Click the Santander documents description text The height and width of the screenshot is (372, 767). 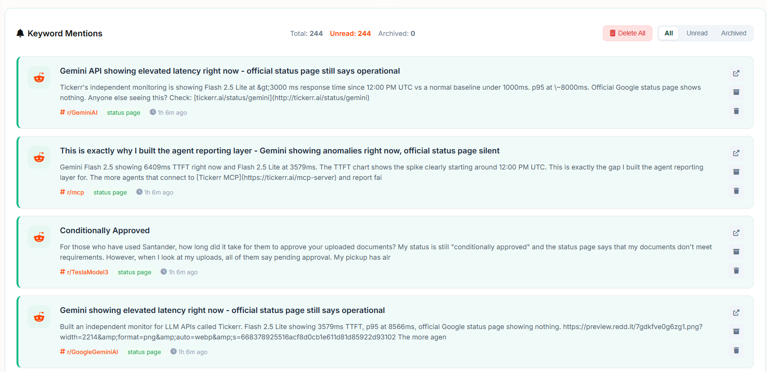386,252
